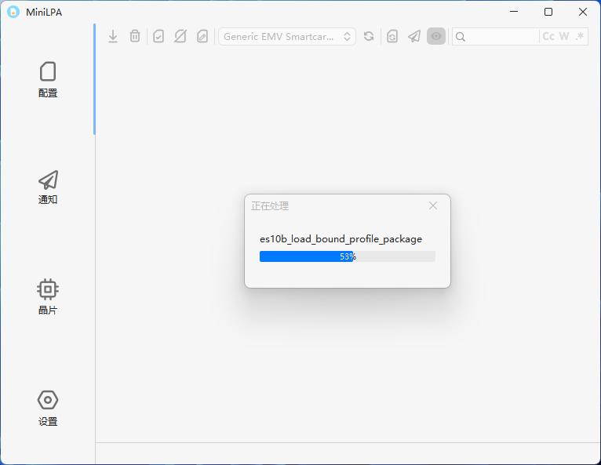Click the trash delete profile icon
The image size is (601, 465).
(135, 36)
